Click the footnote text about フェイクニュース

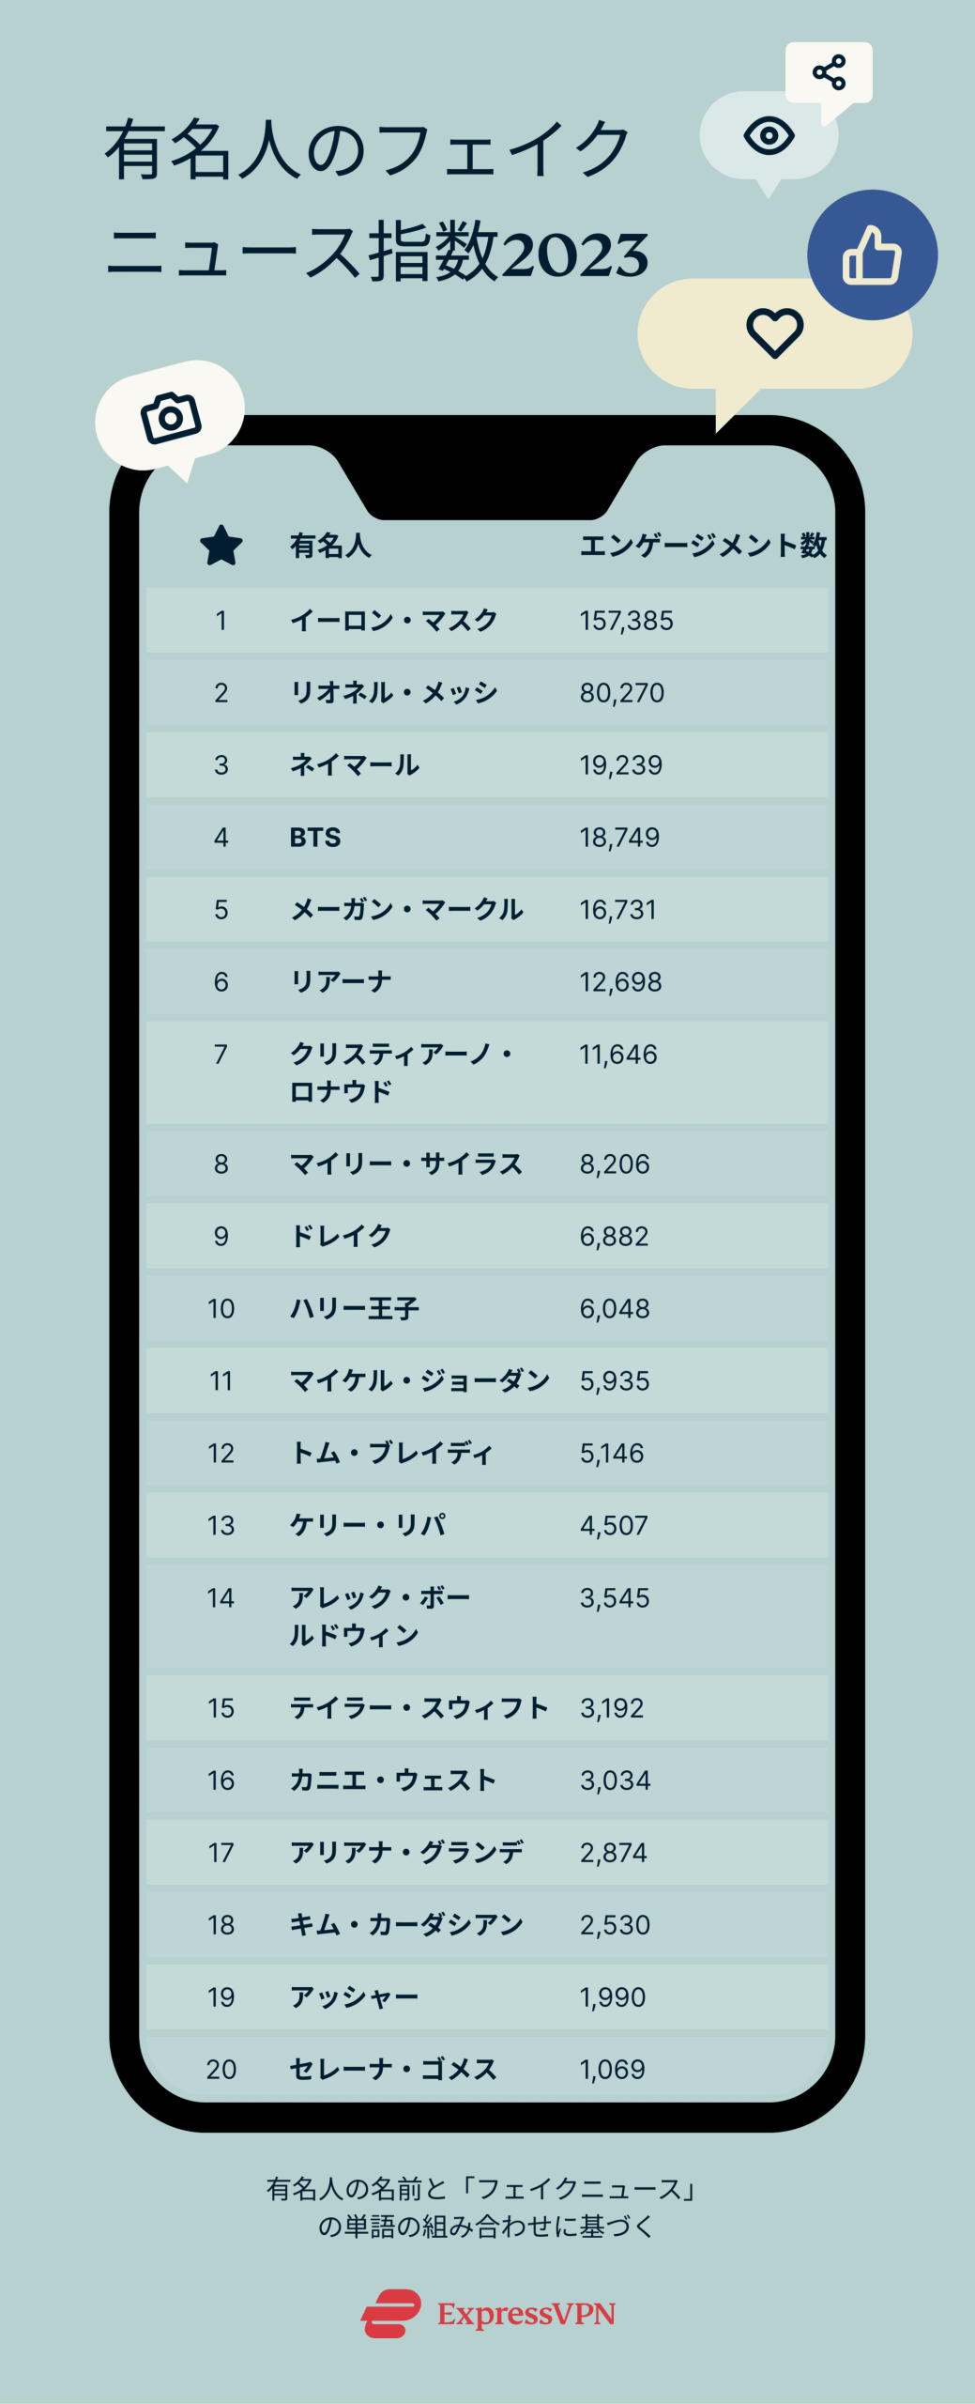485,2208
